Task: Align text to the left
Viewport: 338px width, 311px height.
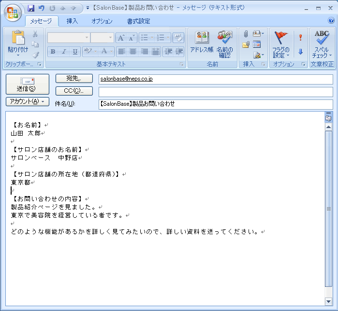Action: click(122, 52)
